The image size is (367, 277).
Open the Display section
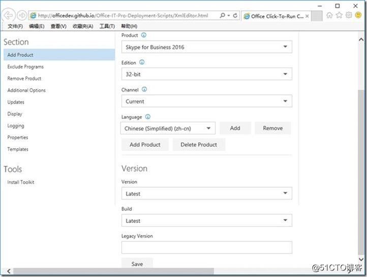click(15, 114)
